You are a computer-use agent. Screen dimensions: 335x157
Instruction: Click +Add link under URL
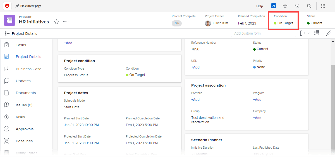pos(195,67)
